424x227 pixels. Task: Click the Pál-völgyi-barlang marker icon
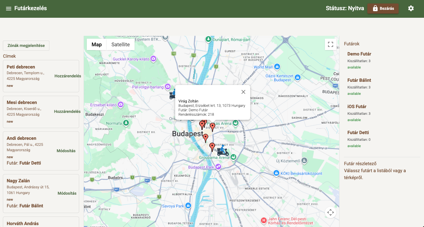(168, 87)
